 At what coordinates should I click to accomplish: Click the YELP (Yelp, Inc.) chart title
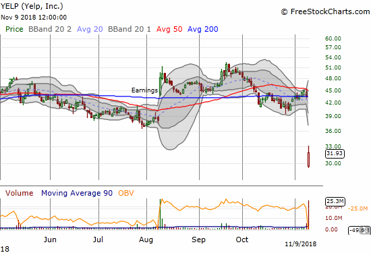pos(32,6)
